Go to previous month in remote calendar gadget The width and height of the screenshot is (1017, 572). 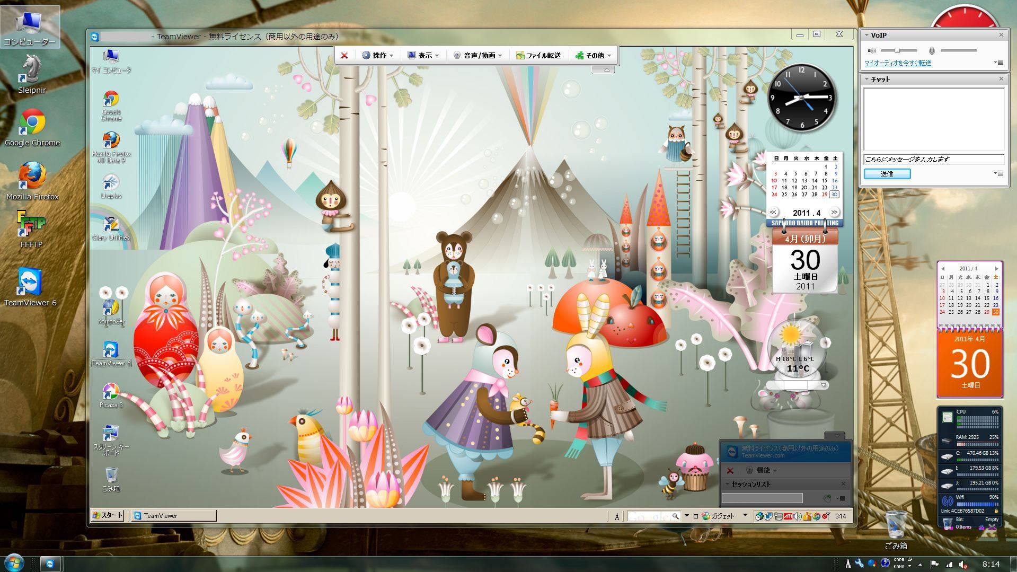(773, 212)
